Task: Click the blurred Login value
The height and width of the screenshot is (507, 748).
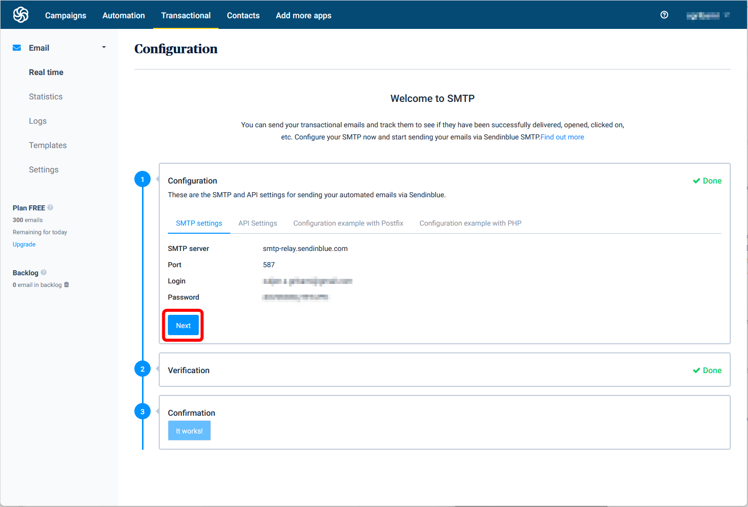Action: [x=307, y=281]
